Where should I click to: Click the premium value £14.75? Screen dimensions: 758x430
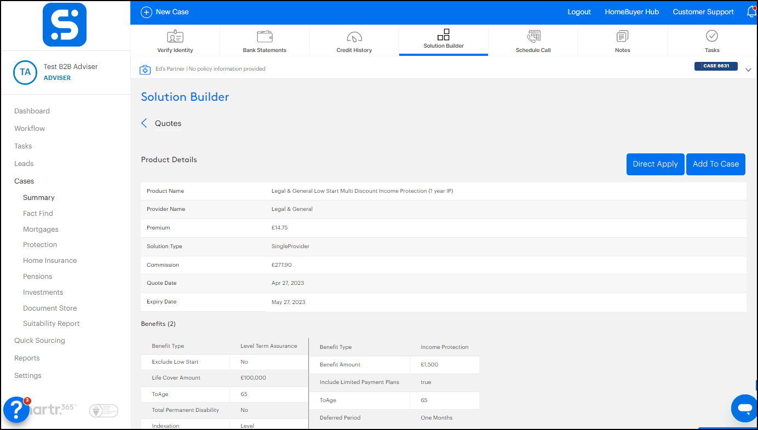pos(279,228)
